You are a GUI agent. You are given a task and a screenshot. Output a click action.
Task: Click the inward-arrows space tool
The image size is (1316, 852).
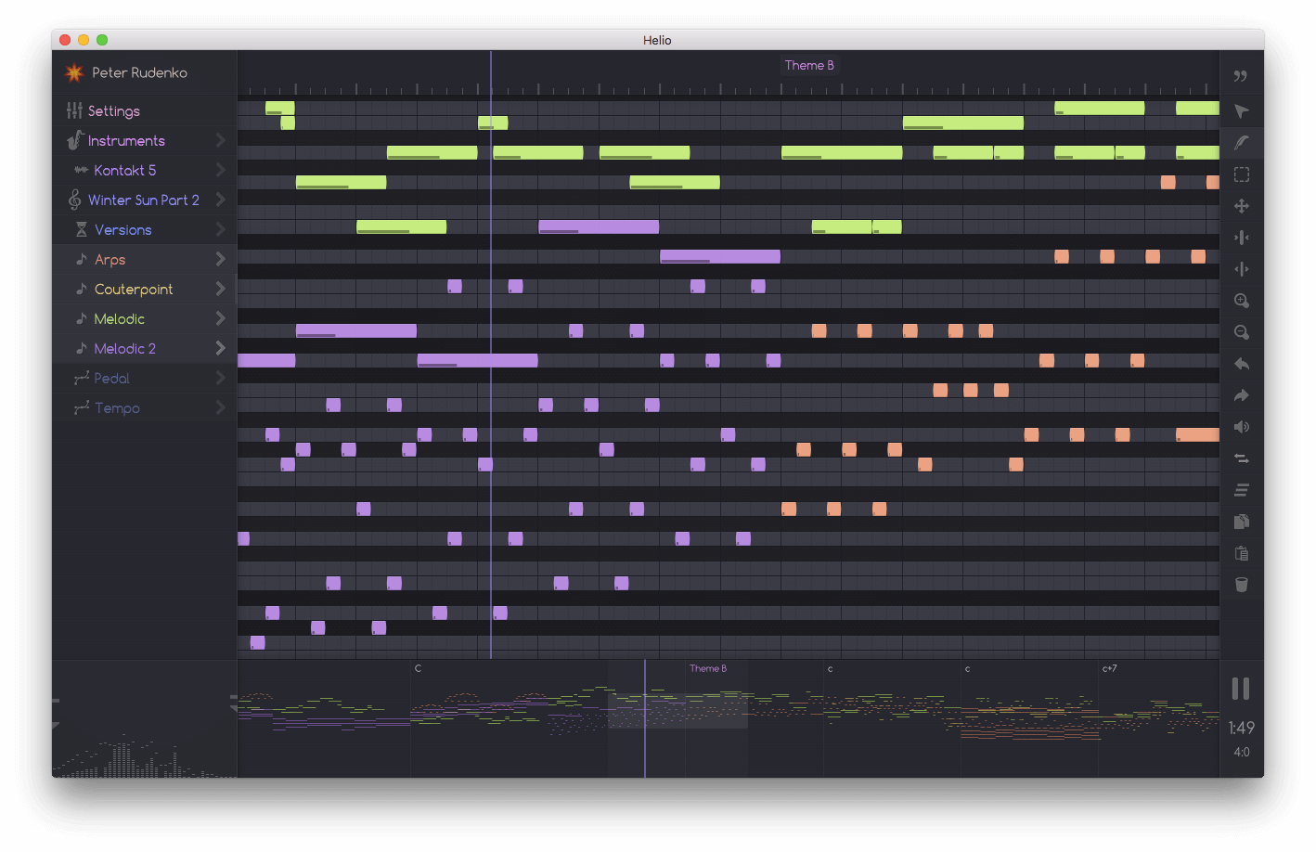click(1241, 238)
